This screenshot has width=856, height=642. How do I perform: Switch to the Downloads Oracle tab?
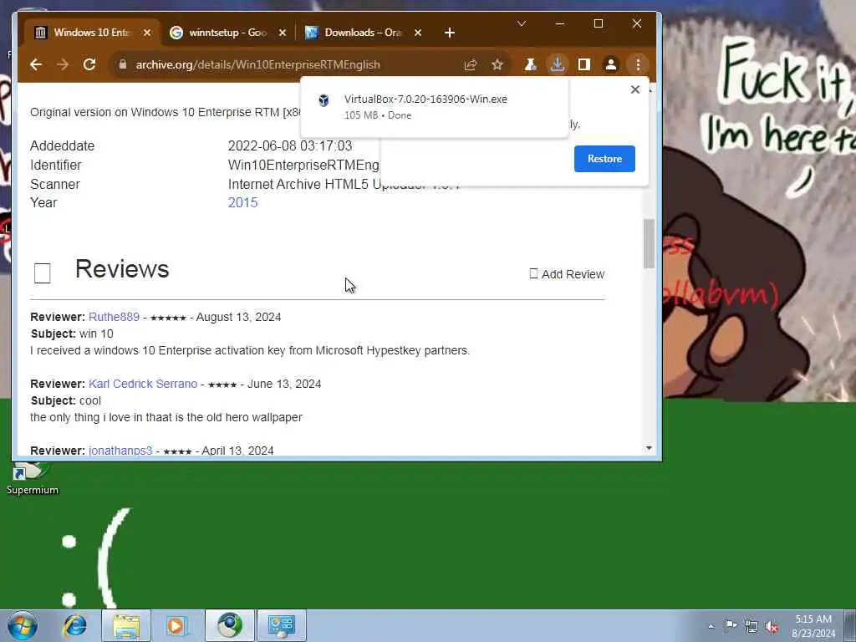tap(363, 33)
